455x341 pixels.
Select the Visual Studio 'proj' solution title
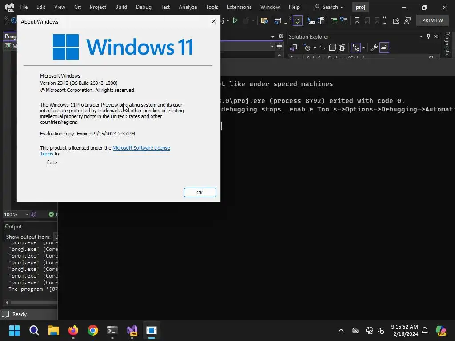coord(360,7)
